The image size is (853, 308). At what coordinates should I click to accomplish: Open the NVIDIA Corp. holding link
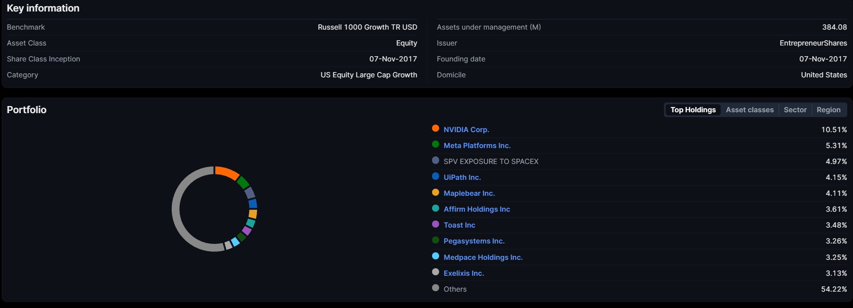466,129
